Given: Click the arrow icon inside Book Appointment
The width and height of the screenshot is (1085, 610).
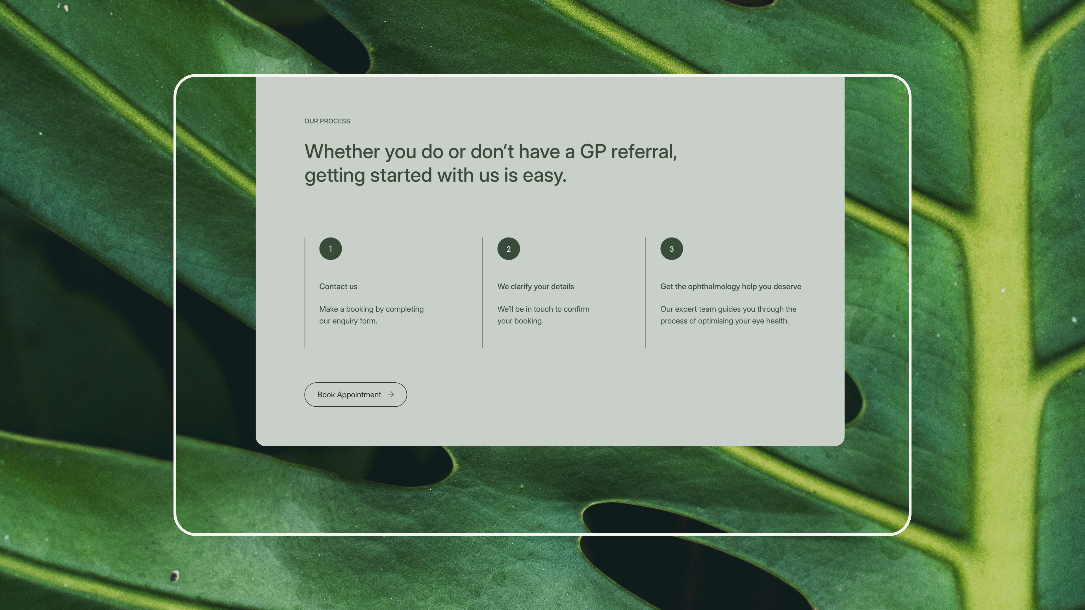Looking at the screenshot, I should (390, 395).
